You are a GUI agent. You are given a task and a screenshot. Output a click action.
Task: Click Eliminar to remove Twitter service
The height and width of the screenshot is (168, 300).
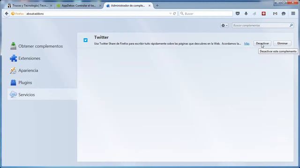282,43
